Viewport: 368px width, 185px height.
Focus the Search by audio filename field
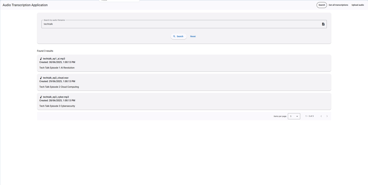[184, 24]
